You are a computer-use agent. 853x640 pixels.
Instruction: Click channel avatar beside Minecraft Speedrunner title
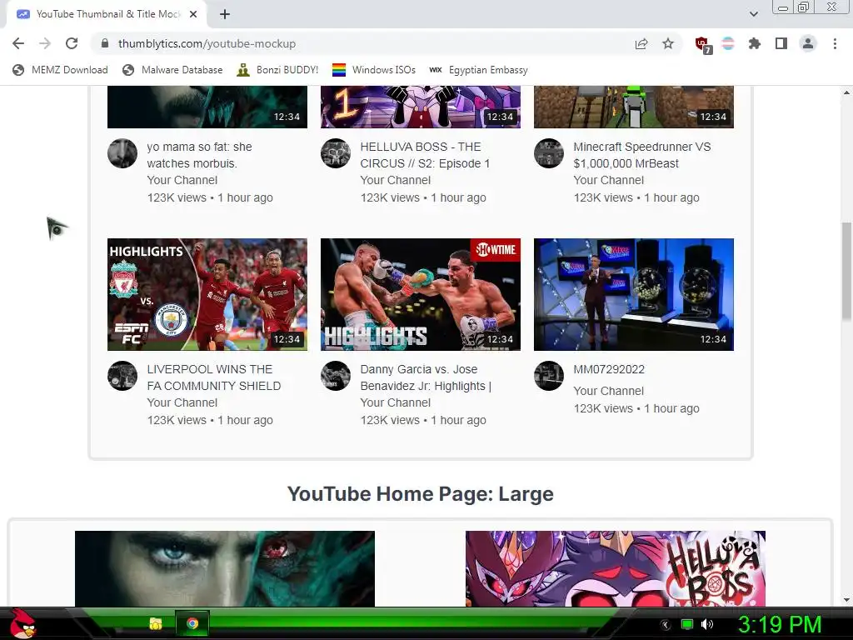(x=549, y=153)
